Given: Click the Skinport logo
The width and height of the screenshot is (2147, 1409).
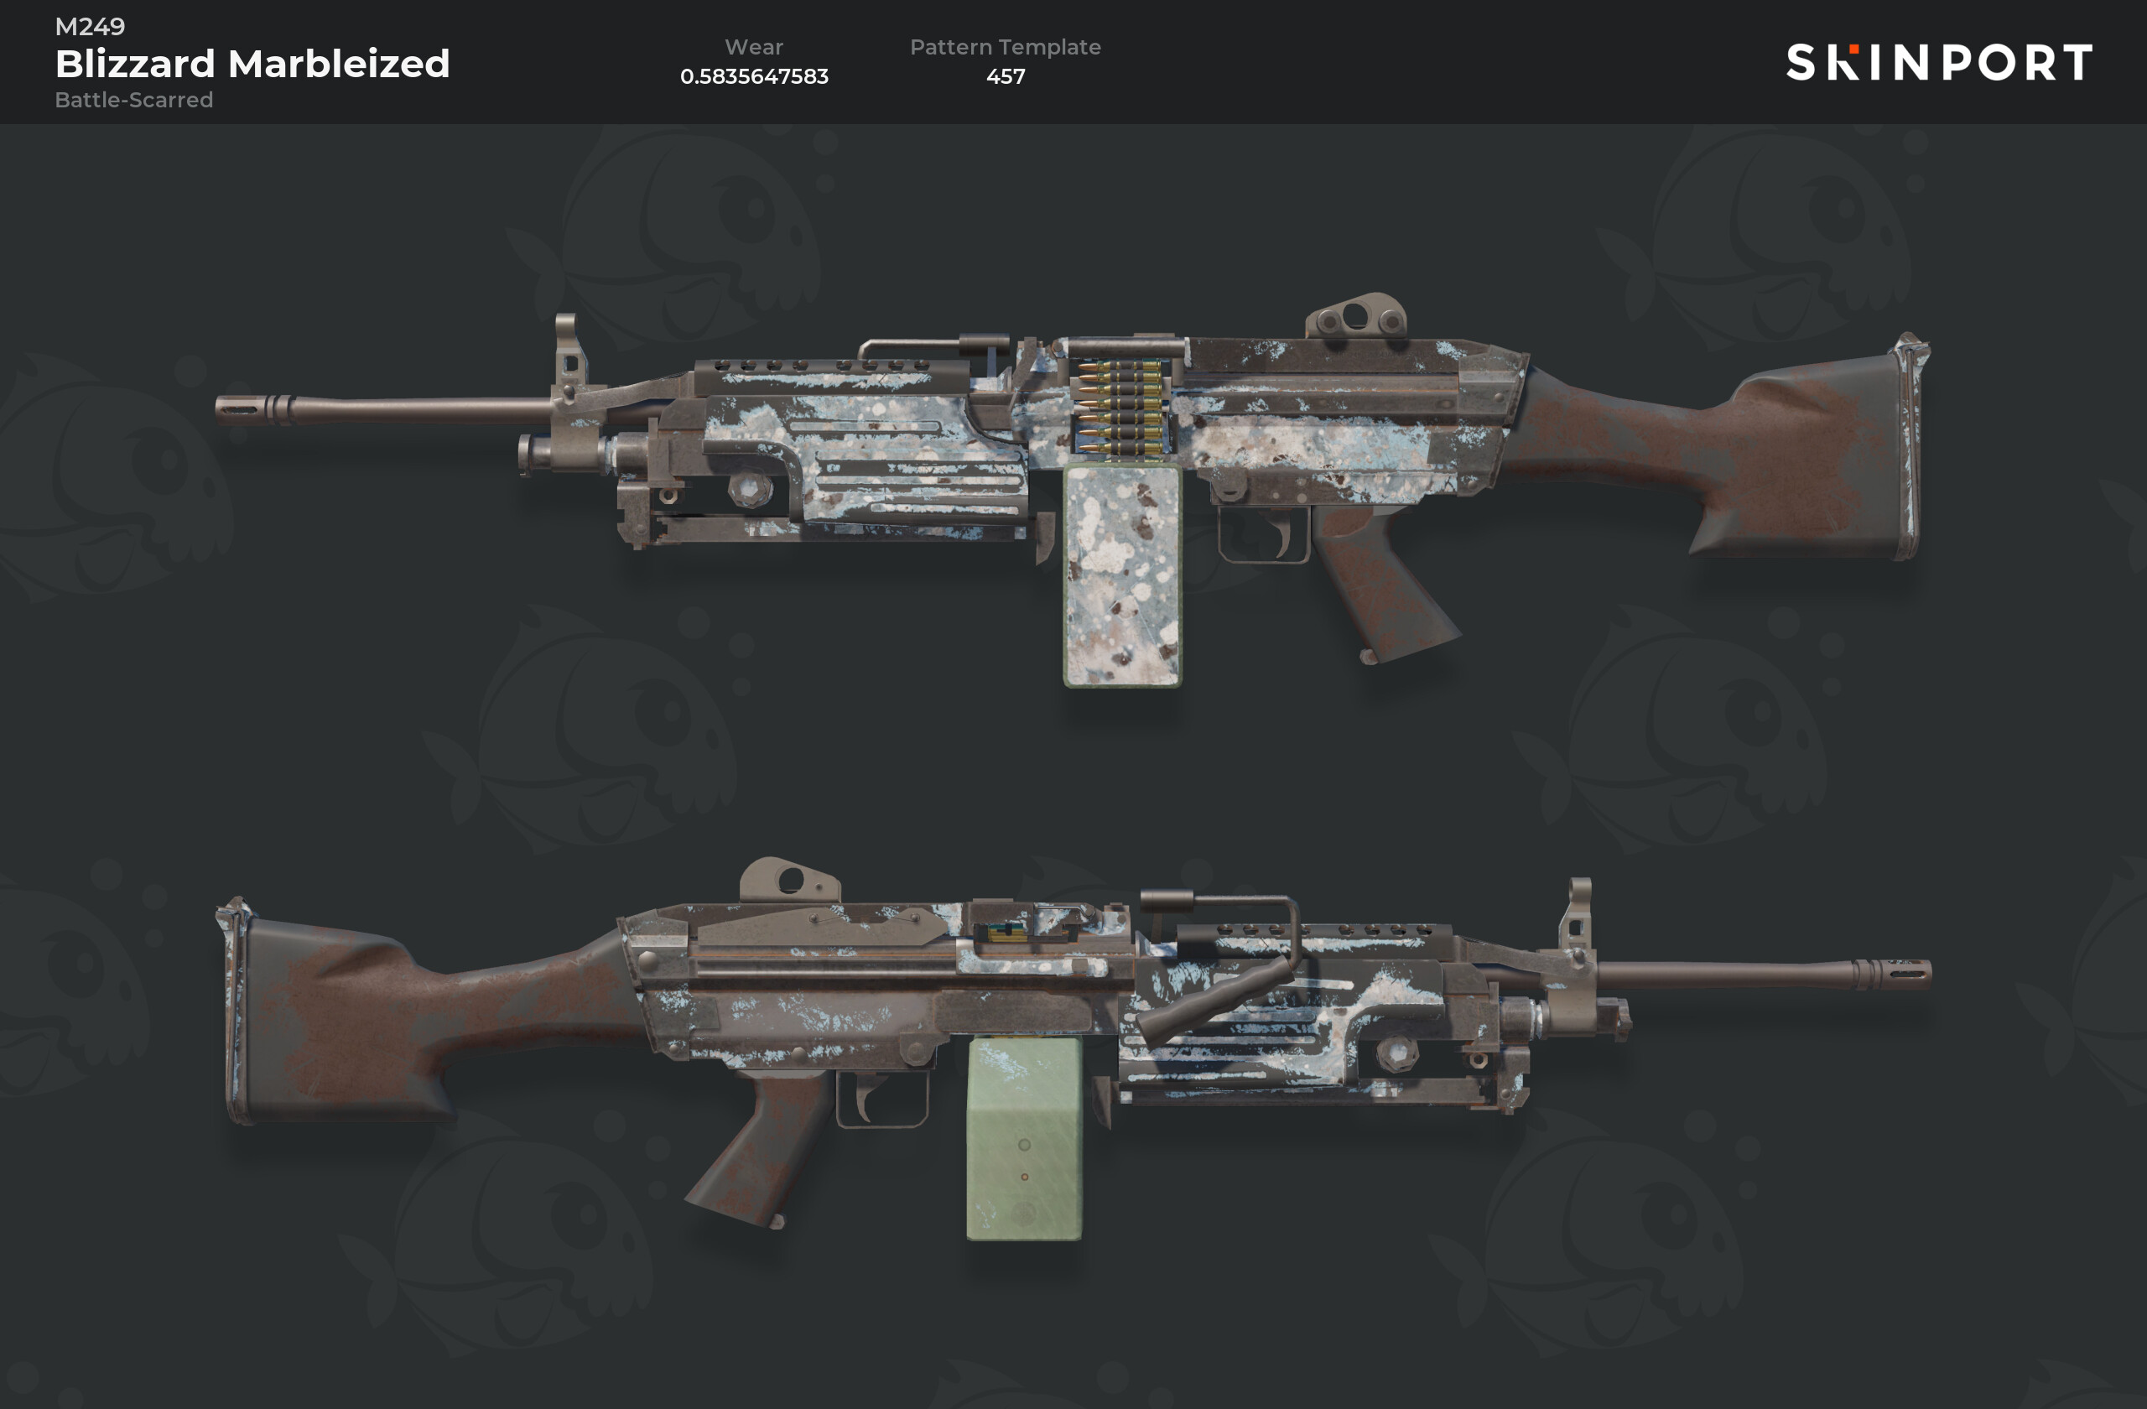Looking at the screenshot, I should point(1939,62).
